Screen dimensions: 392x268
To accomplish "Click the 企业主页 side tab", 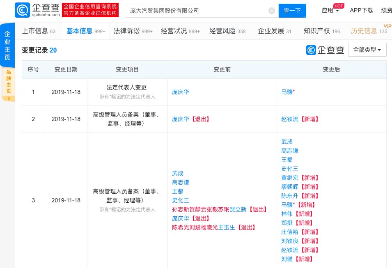I will [7, 46].
